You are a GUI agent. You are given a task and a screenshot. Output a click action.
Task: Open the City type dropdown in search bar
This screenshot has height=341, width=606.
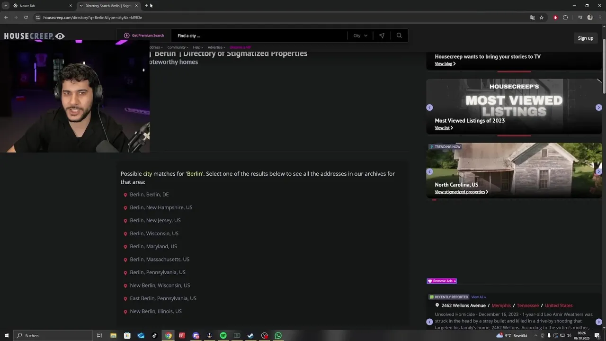360,36
